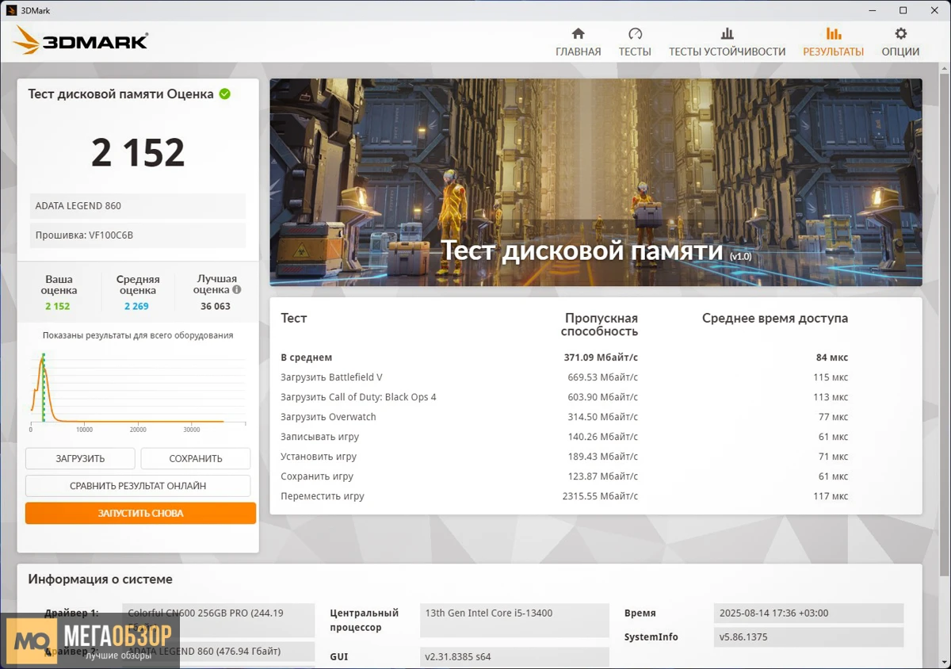This screenshot has width=951, height=669.
Task: Click the 371.09 Мбайт/с average bandwidth
Action: (x=601, y=357)
